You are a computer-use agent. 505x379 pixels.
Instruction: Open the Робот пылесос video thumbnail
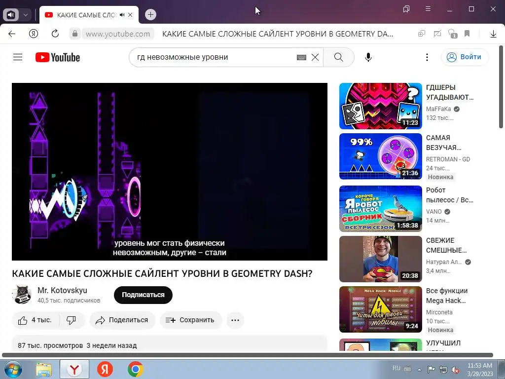[x=380, y=209]
